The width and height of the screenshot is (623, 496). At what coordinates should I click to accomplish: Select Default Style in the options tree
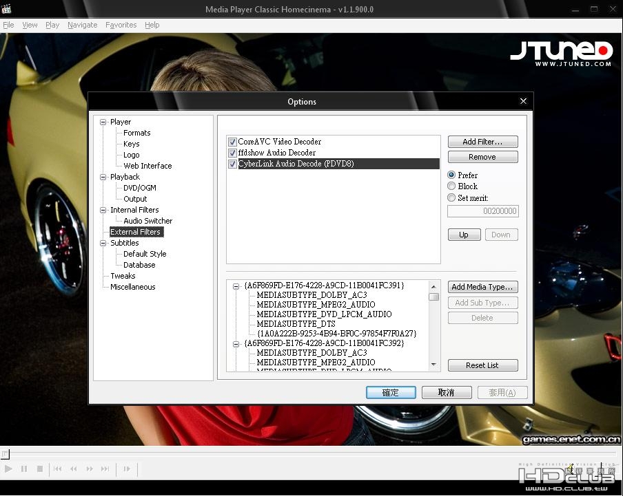point(145,254)
